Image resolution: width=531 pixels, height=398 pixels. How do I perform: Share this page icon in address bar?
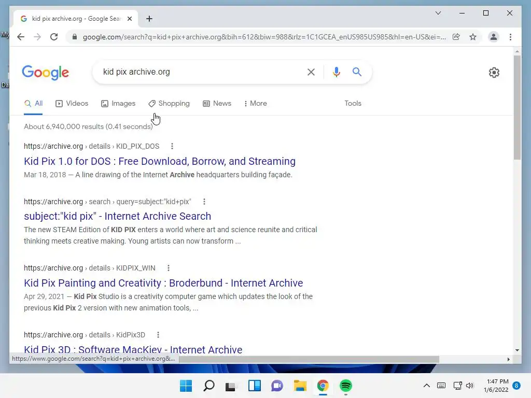(x=456, y=37)
